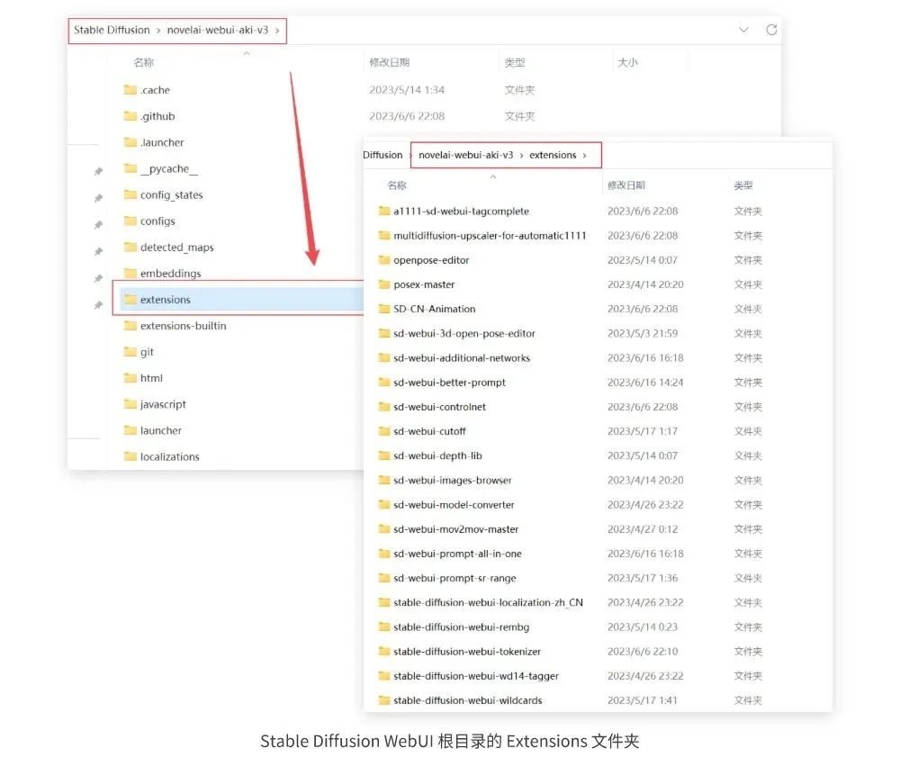Click the refresh icon in address bar
Image resolution: width=900 pixels, height=766 pixels.
771,30
